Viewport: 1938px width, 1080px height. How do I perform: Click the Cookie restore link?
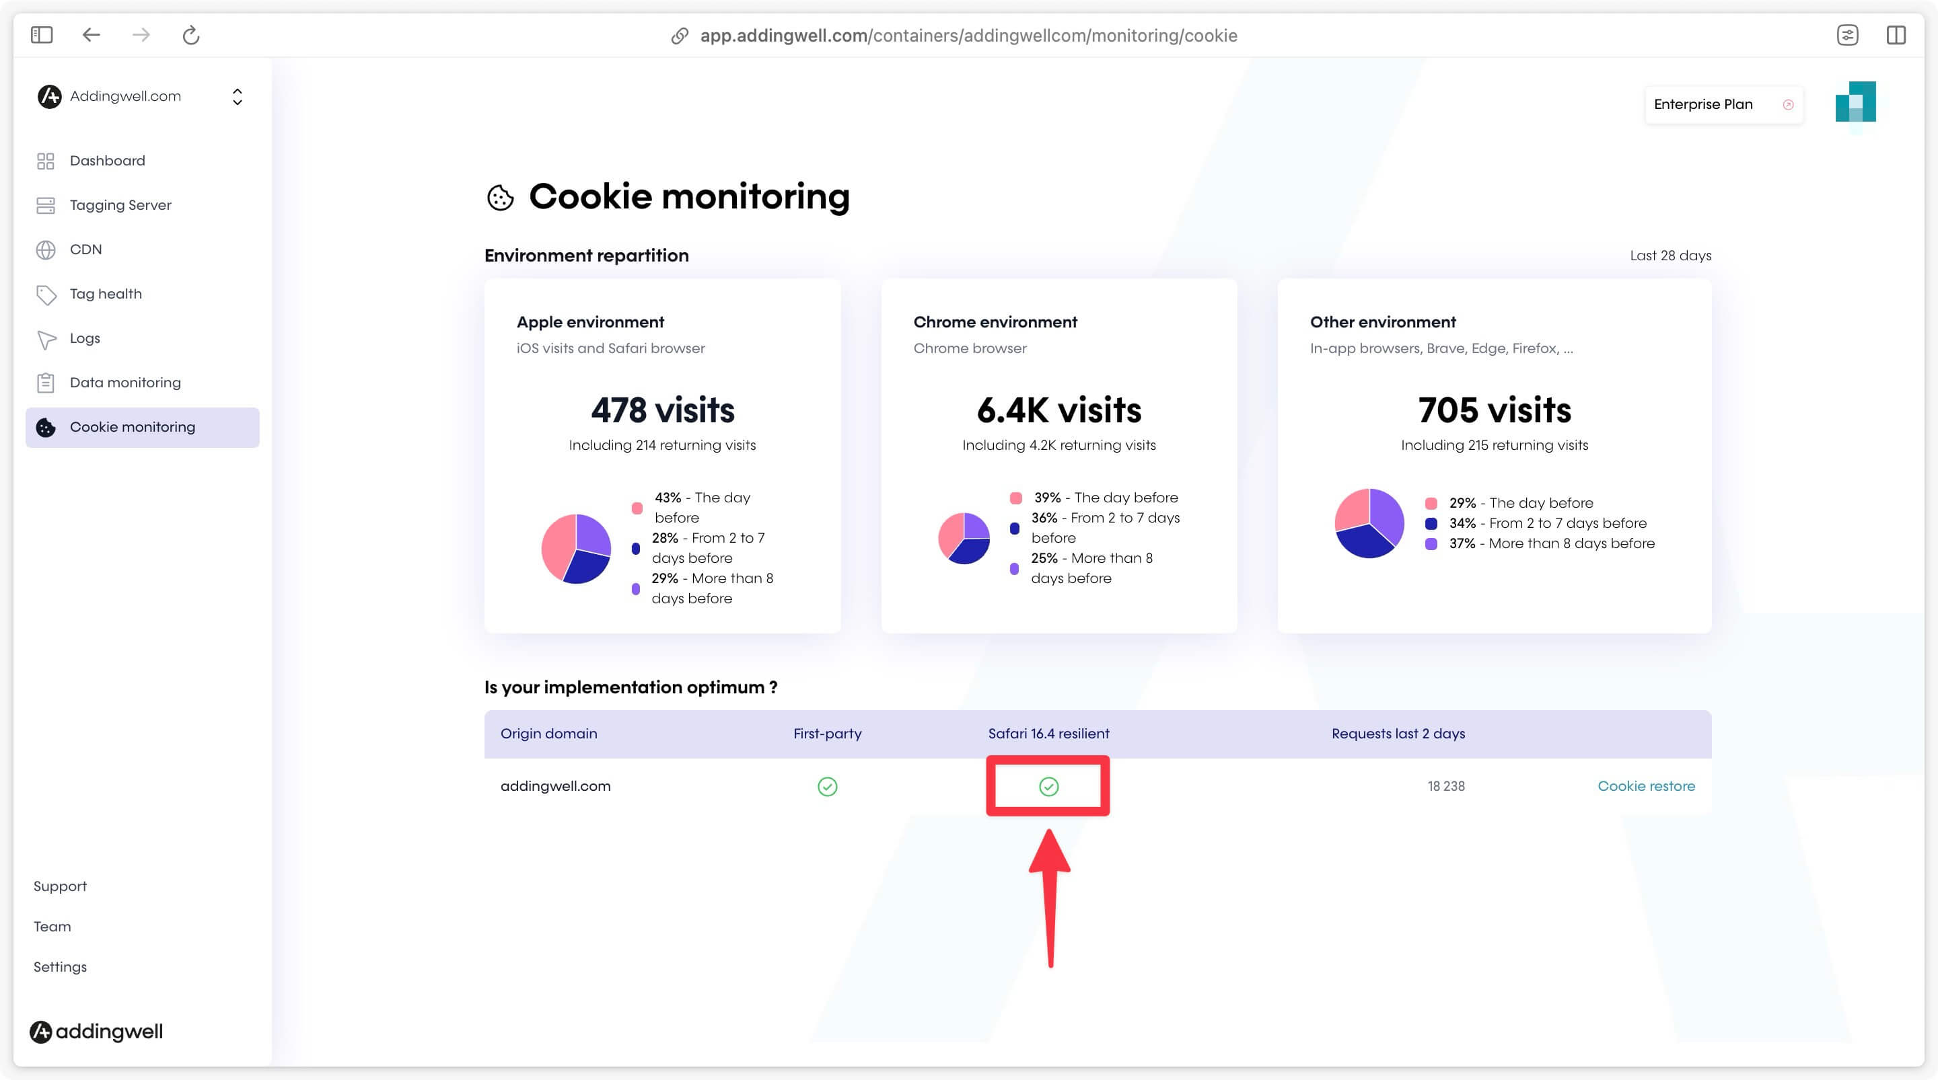[1645, 786]
